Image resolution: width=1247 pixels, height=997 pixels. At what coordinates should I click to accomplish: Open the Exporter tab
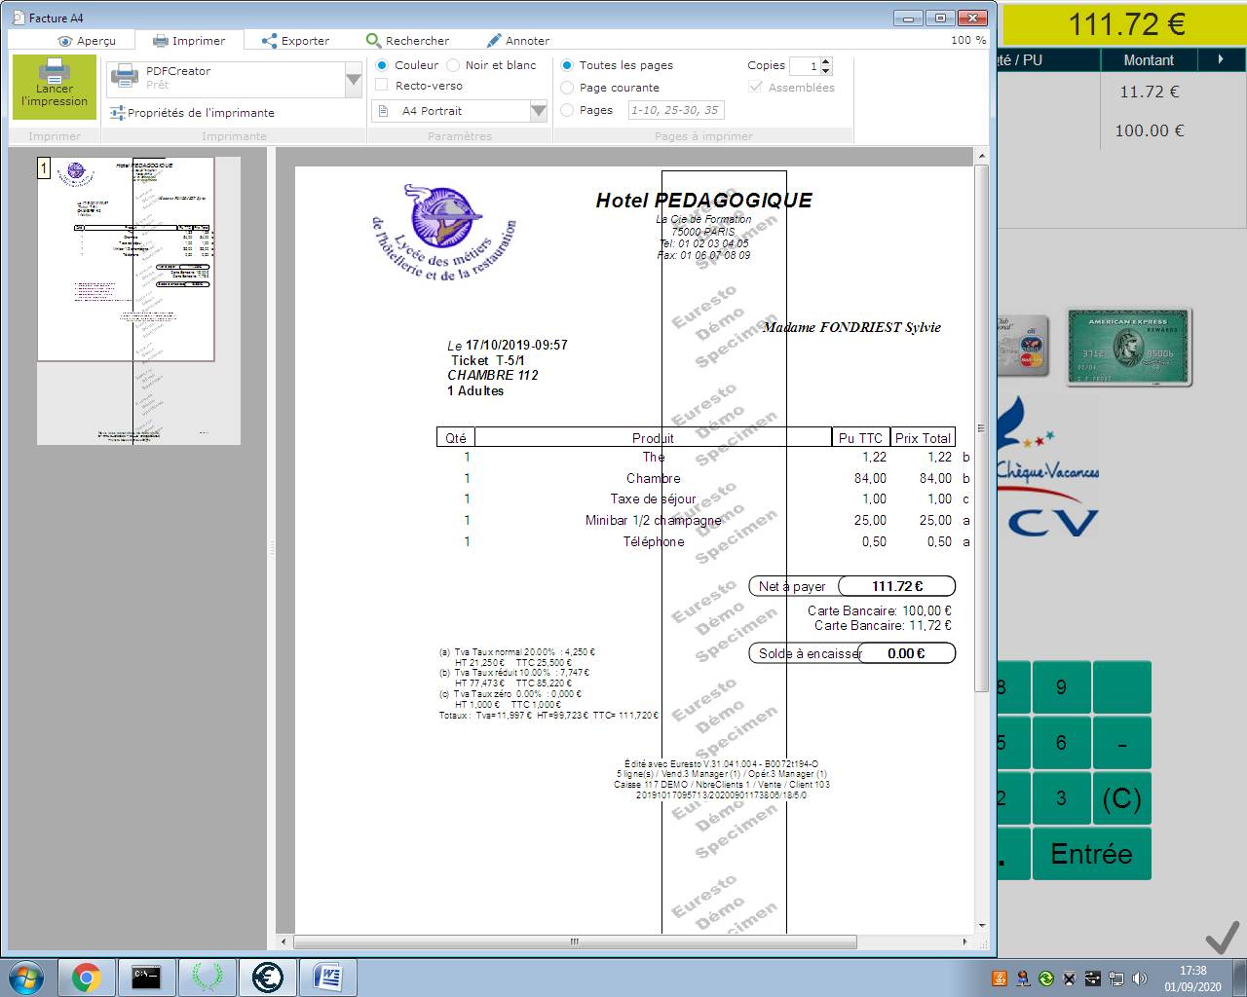click(x=295, y=41)
